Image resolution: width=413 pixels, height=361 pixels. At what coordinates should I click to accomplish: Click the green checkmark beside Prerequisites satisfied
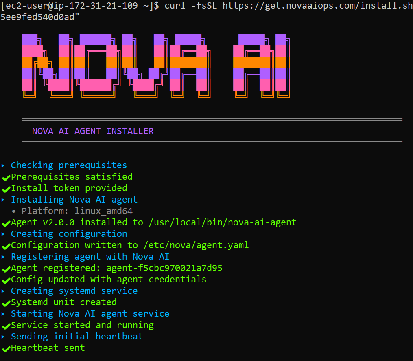(5, 176)
